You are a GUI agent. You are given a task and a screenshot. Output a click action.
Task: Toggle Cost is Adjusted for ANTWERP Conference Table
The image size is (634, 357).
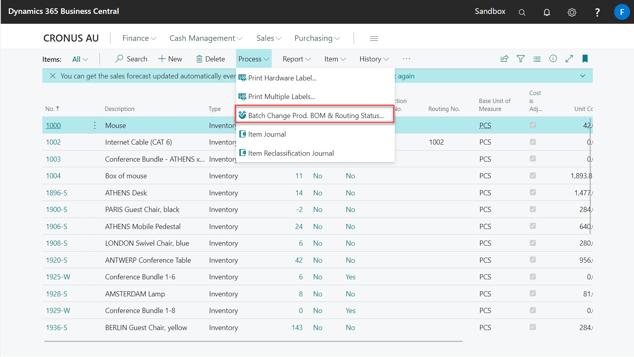pyautogui.click(x=533, y=260)
